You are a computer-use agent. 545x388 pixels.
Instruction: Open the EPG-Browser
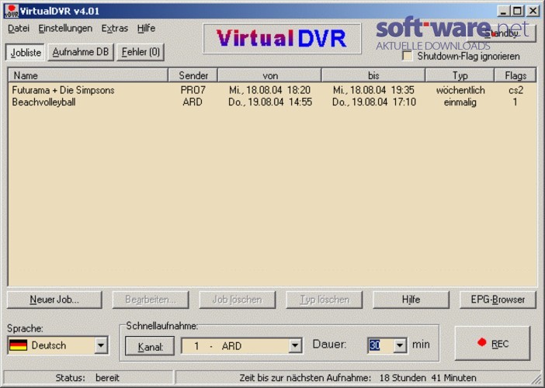point(498,300)
